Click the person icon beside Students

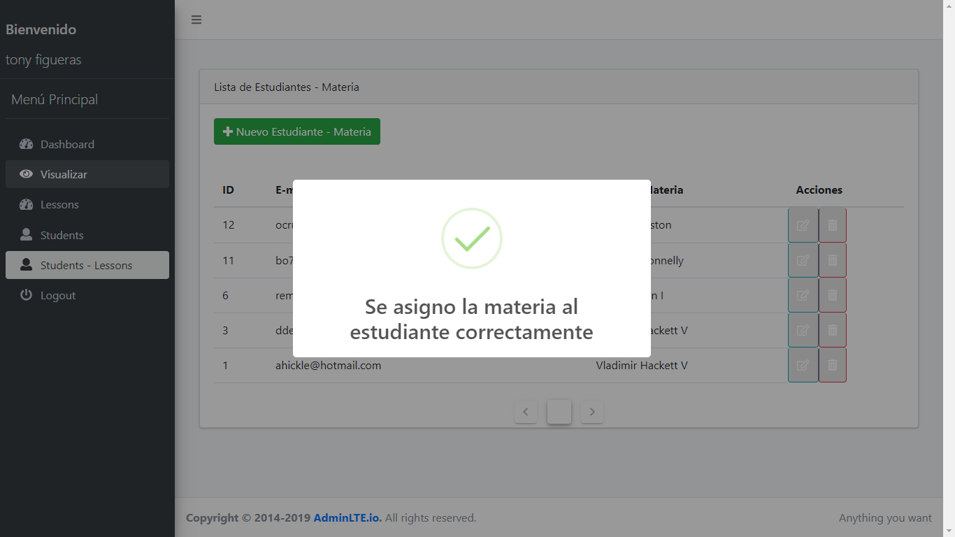pyautogui.click(x=26, y=235)
